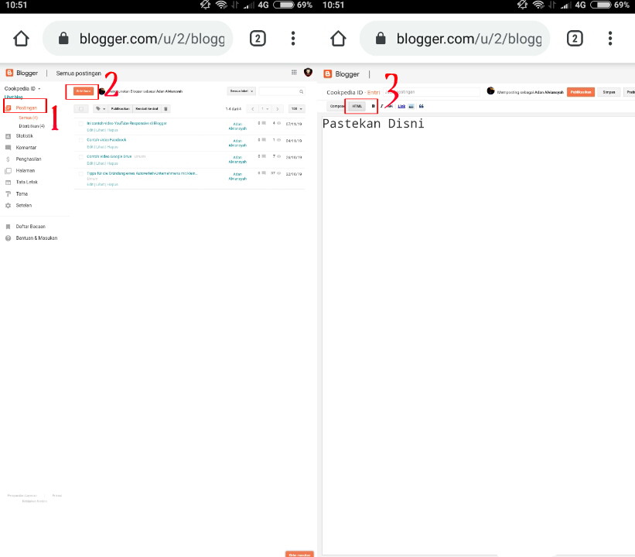Tick the select-all posts checkbox
This screenshot has height=557, width=635.
click(x=81, y=108)
